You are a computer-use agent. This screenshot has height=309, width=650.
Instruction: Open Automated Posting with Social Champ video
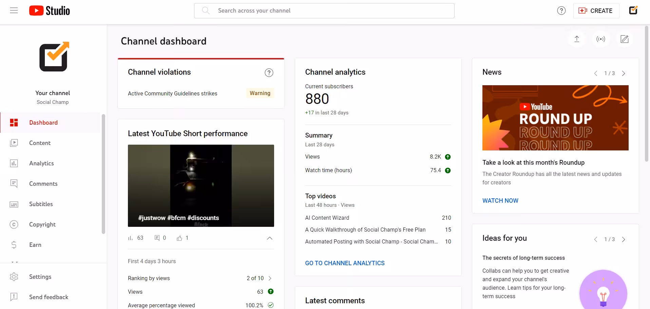click(371, 241)
